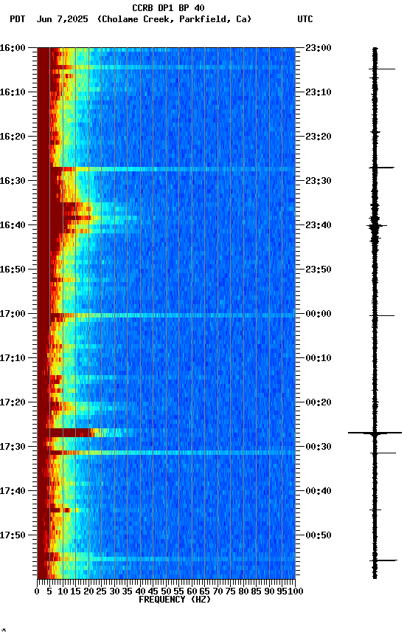The image size is (407, 638).
Task: Click the broadband spectrogram event near 17:27
Action: 86,433
